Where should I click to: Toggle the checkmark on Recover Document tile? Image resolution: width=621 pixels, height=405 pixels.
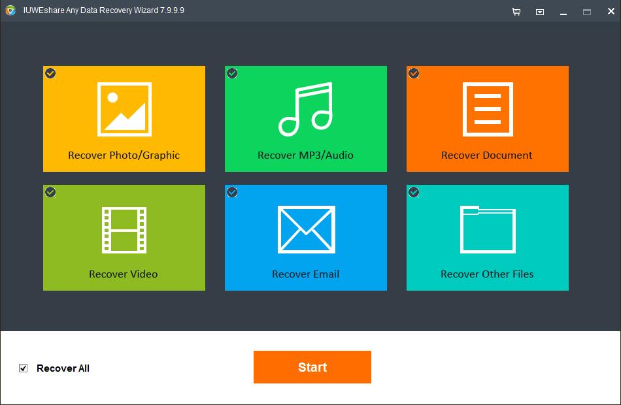pyautogui.click(x=412, y=74)
